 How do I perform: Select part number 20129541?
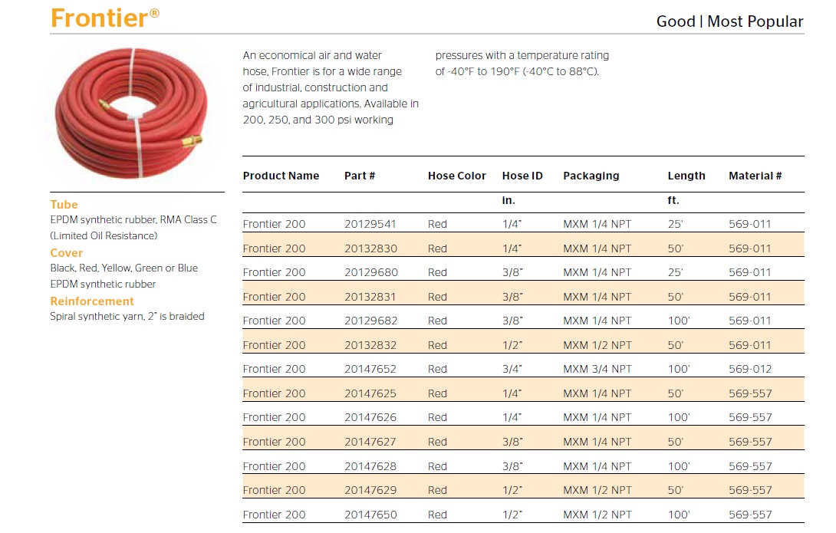370,224
